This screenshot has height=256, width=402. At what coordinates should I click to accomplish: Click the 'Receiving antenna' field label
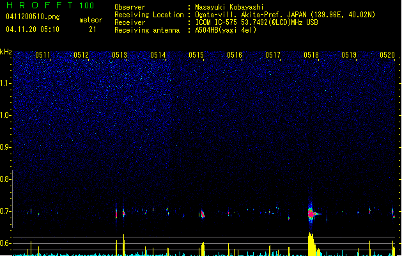pyautogui.click(x=147, y=30)
